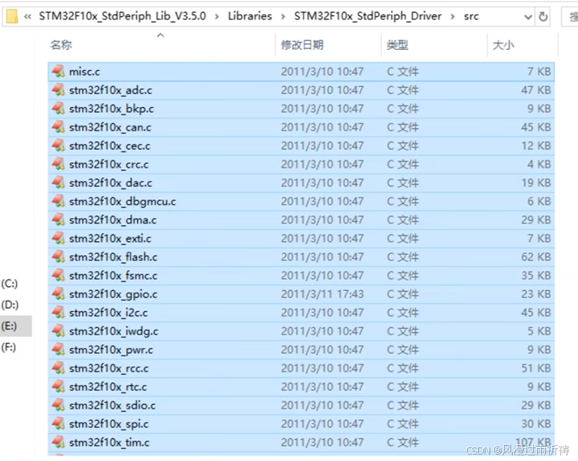Open the F: drive in sidebar
578x461 pixels.
pyautogui.click(x=9, y=347)
